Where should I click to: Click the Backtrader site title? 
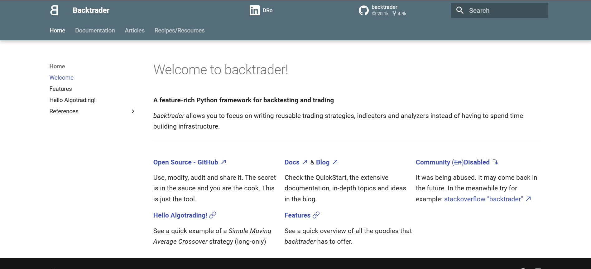tap(91, 10)
